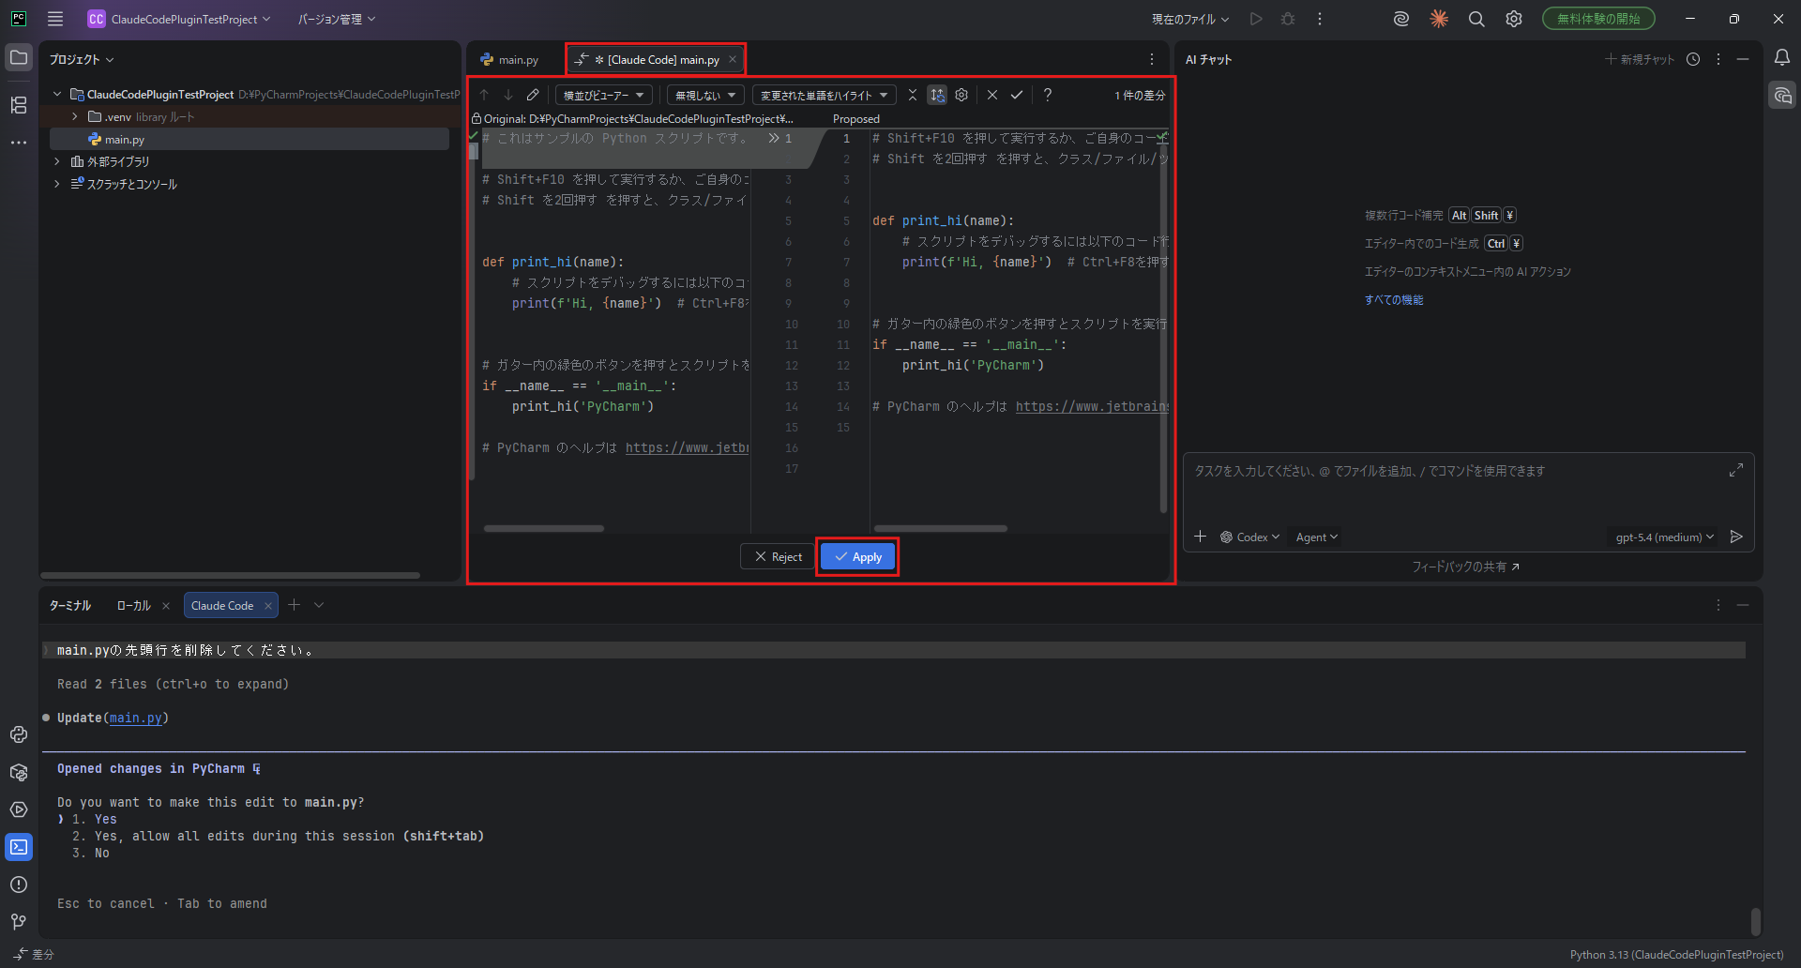Open the Python Packages tool window
The width and height of the screenshot is (1801, 968).
coord(19,772)
